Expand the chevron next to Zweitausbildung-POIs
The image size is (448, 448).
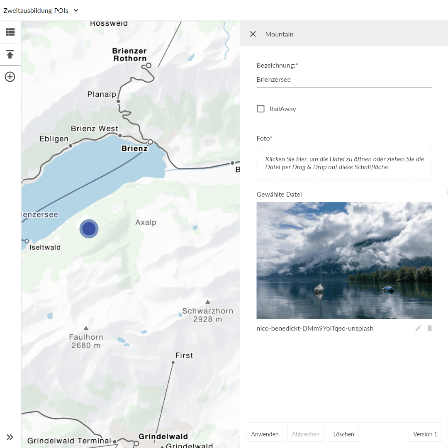(75, 11)
